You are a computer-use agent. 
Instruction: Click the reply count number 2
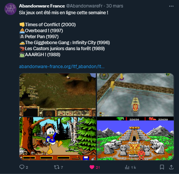(27, 167)
